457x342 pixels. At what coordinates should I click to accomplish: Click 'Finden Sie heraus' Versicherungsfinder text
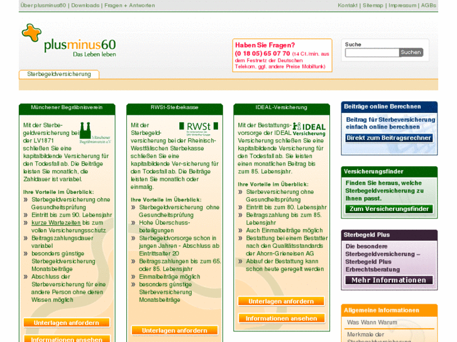click(x=384, y=191)
